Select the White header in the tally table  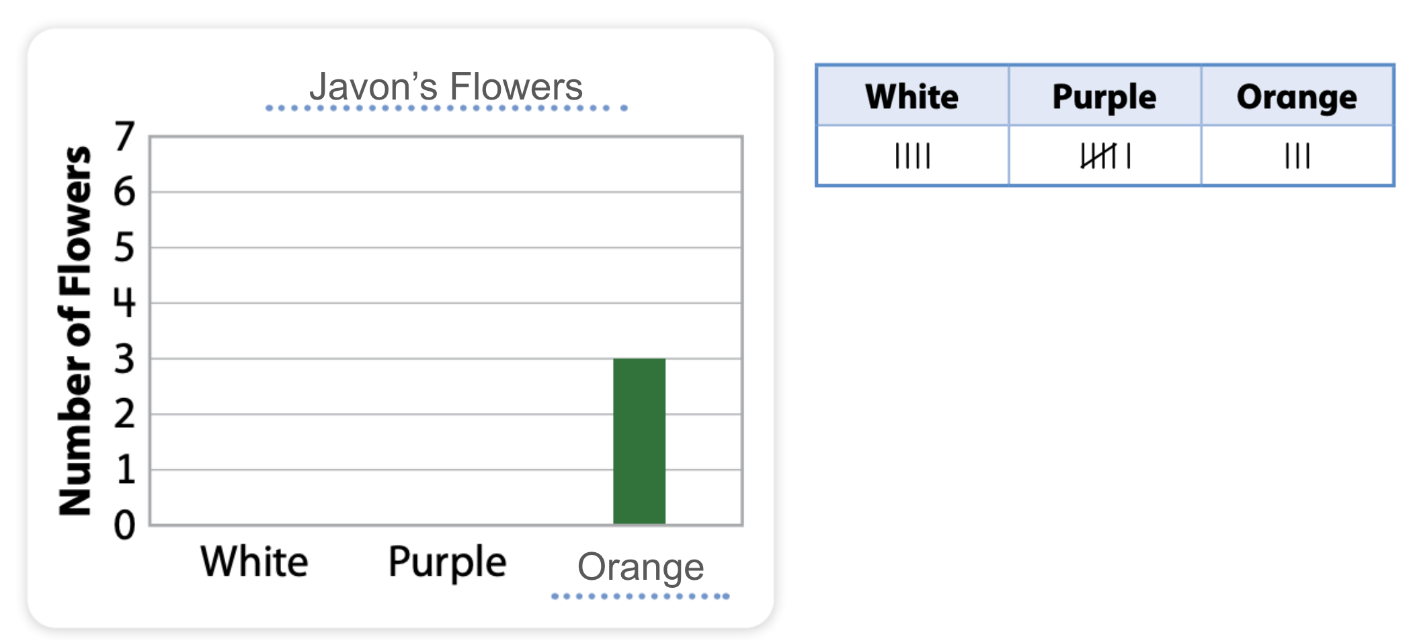pos(912,96)
